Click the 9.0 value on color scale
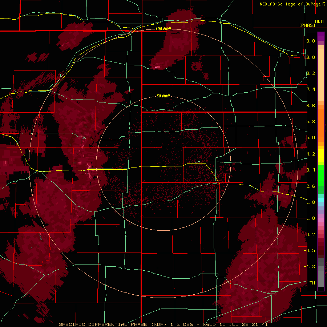This screenshot has width=327, height=327. [x=311, y=57]
